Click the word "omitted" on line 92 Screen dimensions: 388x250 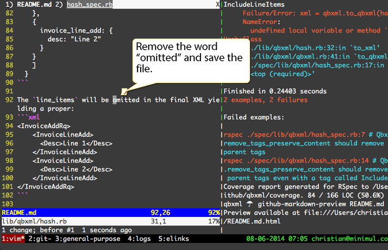pyautogui.click(x=126, y=100)
